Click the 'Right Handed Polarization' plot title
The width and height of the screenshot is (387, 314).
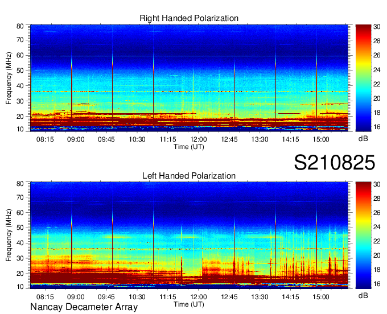[x=189, y=18]
